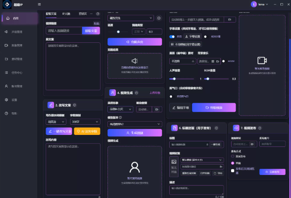Adjust the BGM volume slider
291x198 pixels.
pyautogui.click(x=216, y=79)
